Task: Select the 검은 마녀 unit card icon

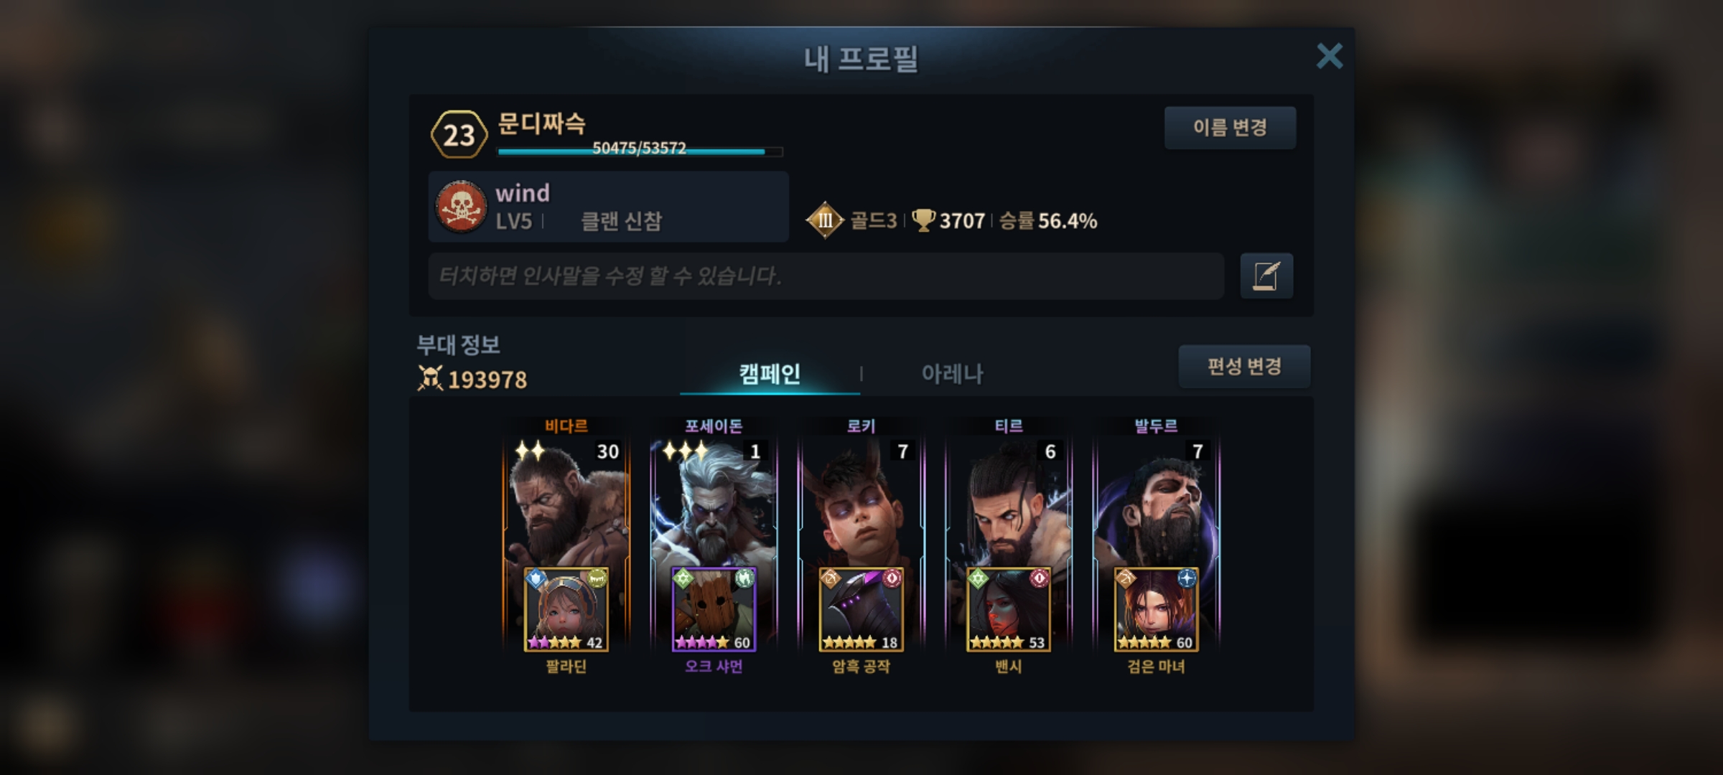Action: [x=1156, y=609]
